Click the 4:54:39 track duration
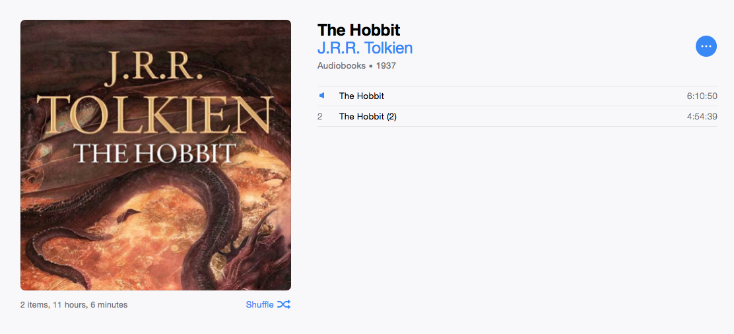Viewport: 734px width, 334px height. [x=702, y=116]
